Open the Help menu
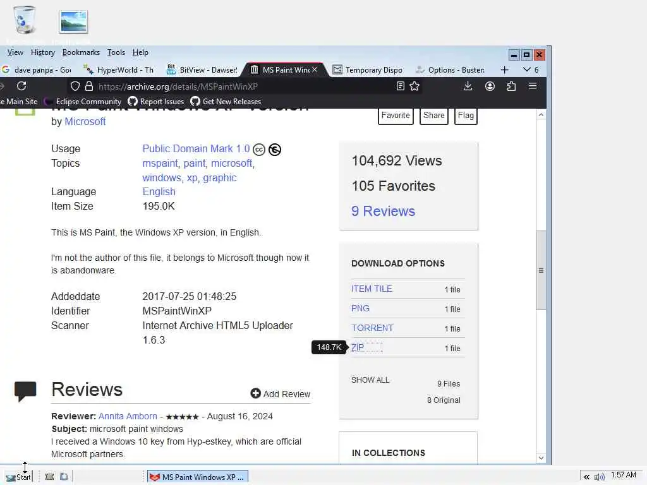Screen dimensions: 647x485 [x=140, y=52]
